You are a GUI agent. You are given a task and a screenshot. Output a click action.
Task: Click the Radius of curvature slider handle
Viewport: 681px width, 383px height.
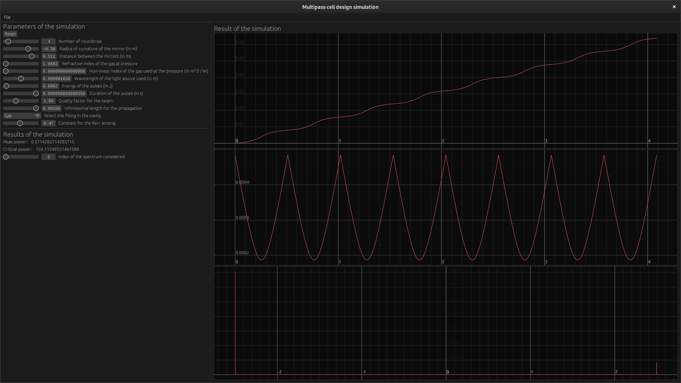pos(28,49)
